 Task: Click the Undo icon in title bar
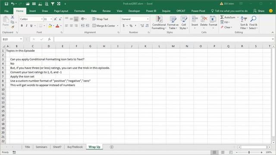pyautogui.click(x=13, y=4)
